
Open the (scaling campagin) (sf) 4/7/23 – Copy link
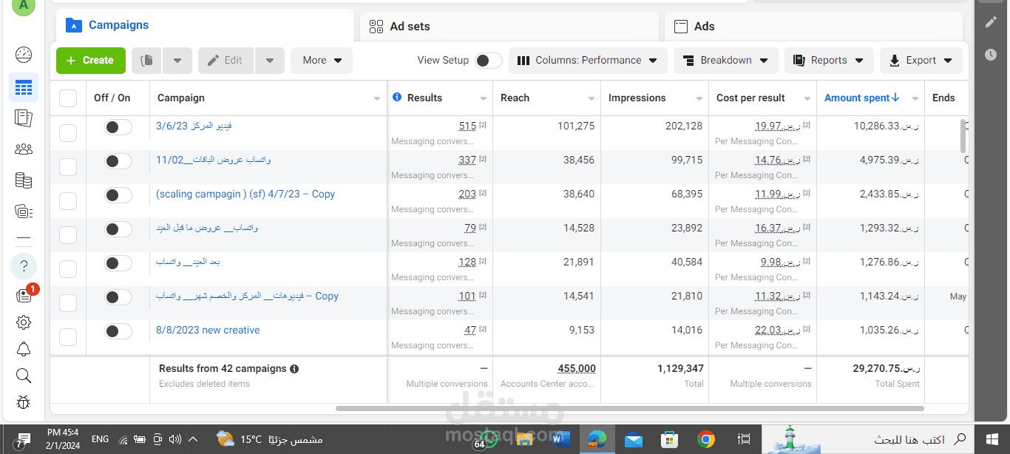click(245, 194)
